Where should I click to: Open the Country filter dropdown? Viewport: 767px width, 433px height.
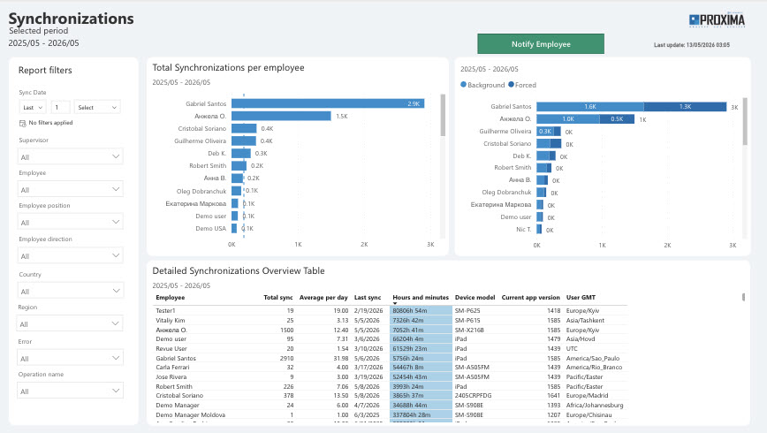70,291
